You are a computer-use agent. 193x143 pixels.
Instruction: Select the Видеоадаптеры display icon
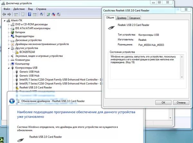pyautogui.click(x=13, y=36)
